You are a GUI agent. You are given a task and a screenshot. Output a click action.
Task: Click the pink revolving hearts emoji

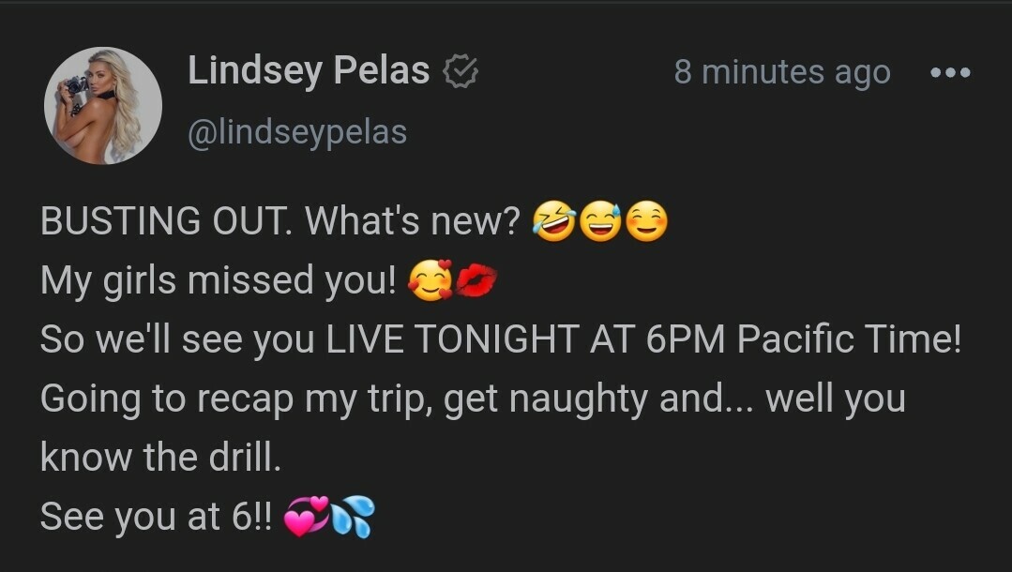coord(307,516)
